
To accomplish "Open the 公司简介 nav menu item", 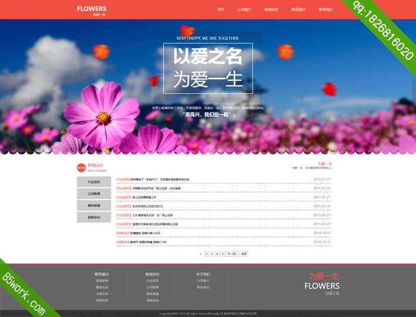I will click(x=244, y=10).
